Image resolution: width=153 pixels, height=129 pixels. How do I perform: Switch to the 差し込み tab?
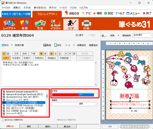tap(67, 126)
